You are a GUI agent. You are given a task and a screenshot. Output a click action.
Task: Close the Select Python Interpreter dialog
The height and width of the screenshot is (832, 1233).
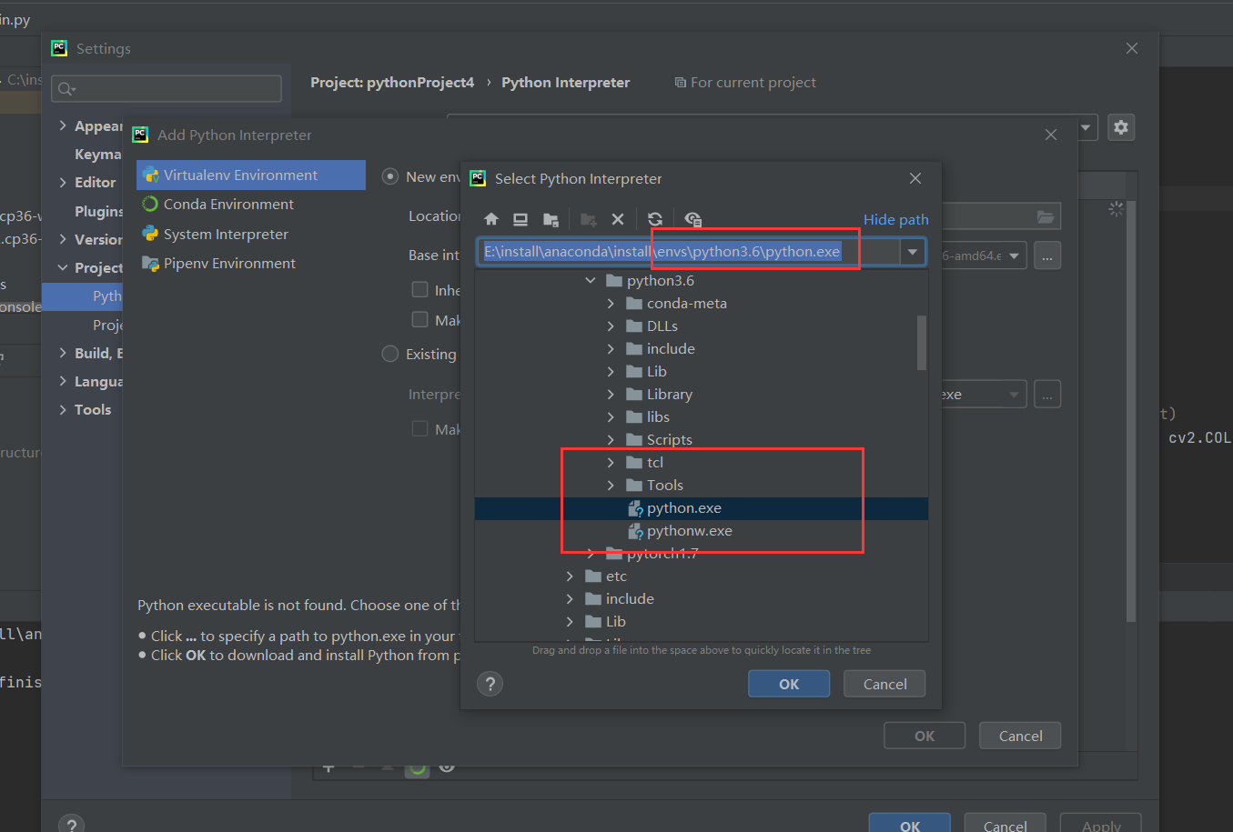(915, 178)
